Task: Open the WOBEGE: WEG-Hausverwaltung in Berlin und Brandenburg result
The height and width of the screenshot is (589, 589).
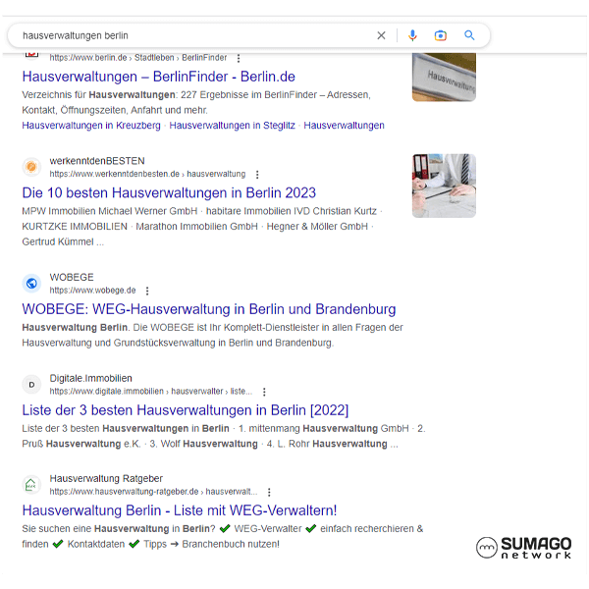Action: [x=209, y=309]
